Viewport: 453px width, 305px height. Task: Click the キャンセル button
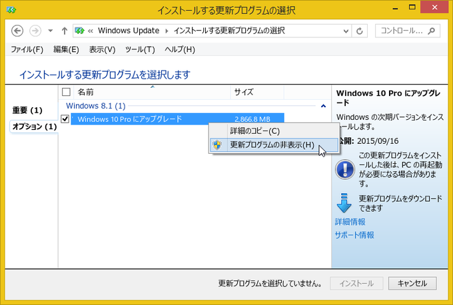pyautogui.click(x=412, y=283)
